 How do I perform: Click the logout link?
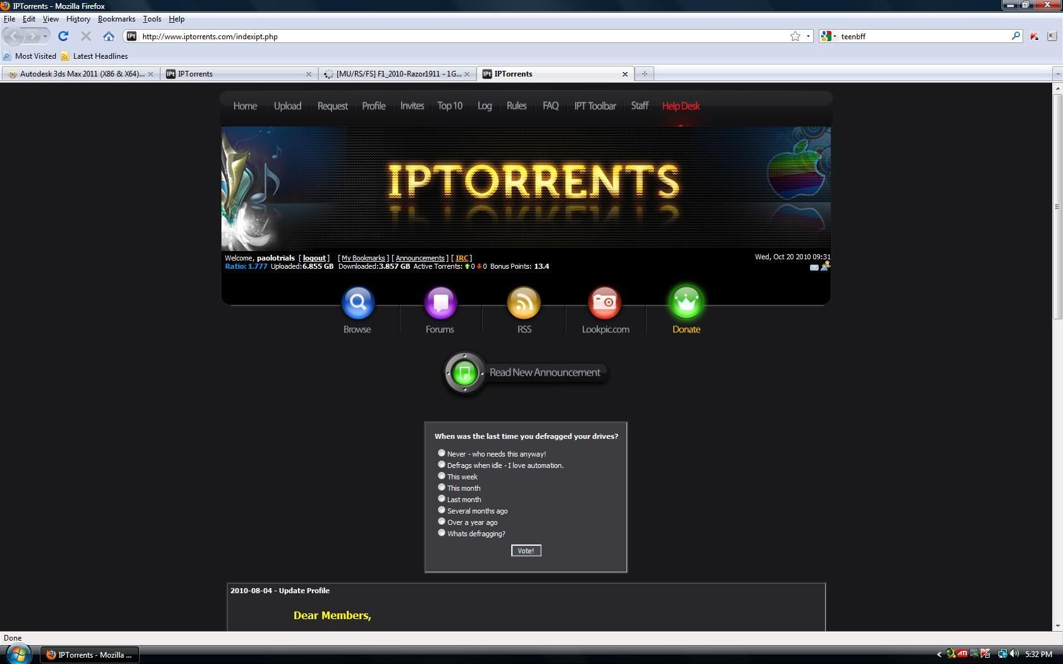[314, 258]
